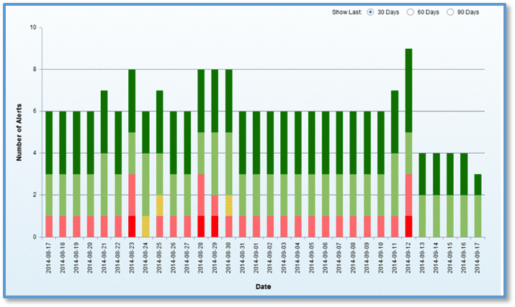The image size is (515, 307).
Task: Click the 2014-08-19 date label
Action: [x=76, y=257]
